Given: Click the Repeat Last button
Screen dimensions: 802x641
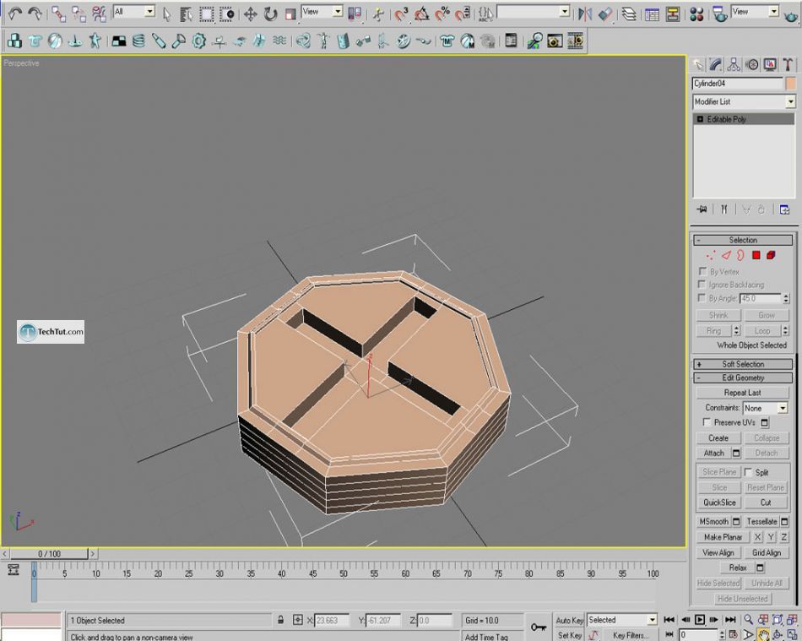Looking at the screenshot, I should point(742,393).
